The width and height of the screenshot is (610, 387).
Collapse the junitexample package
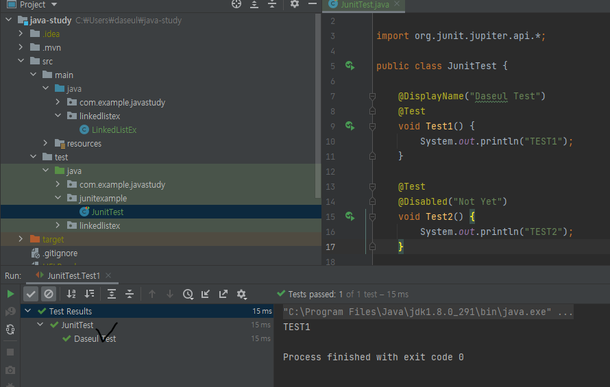(x=58, y=198)
